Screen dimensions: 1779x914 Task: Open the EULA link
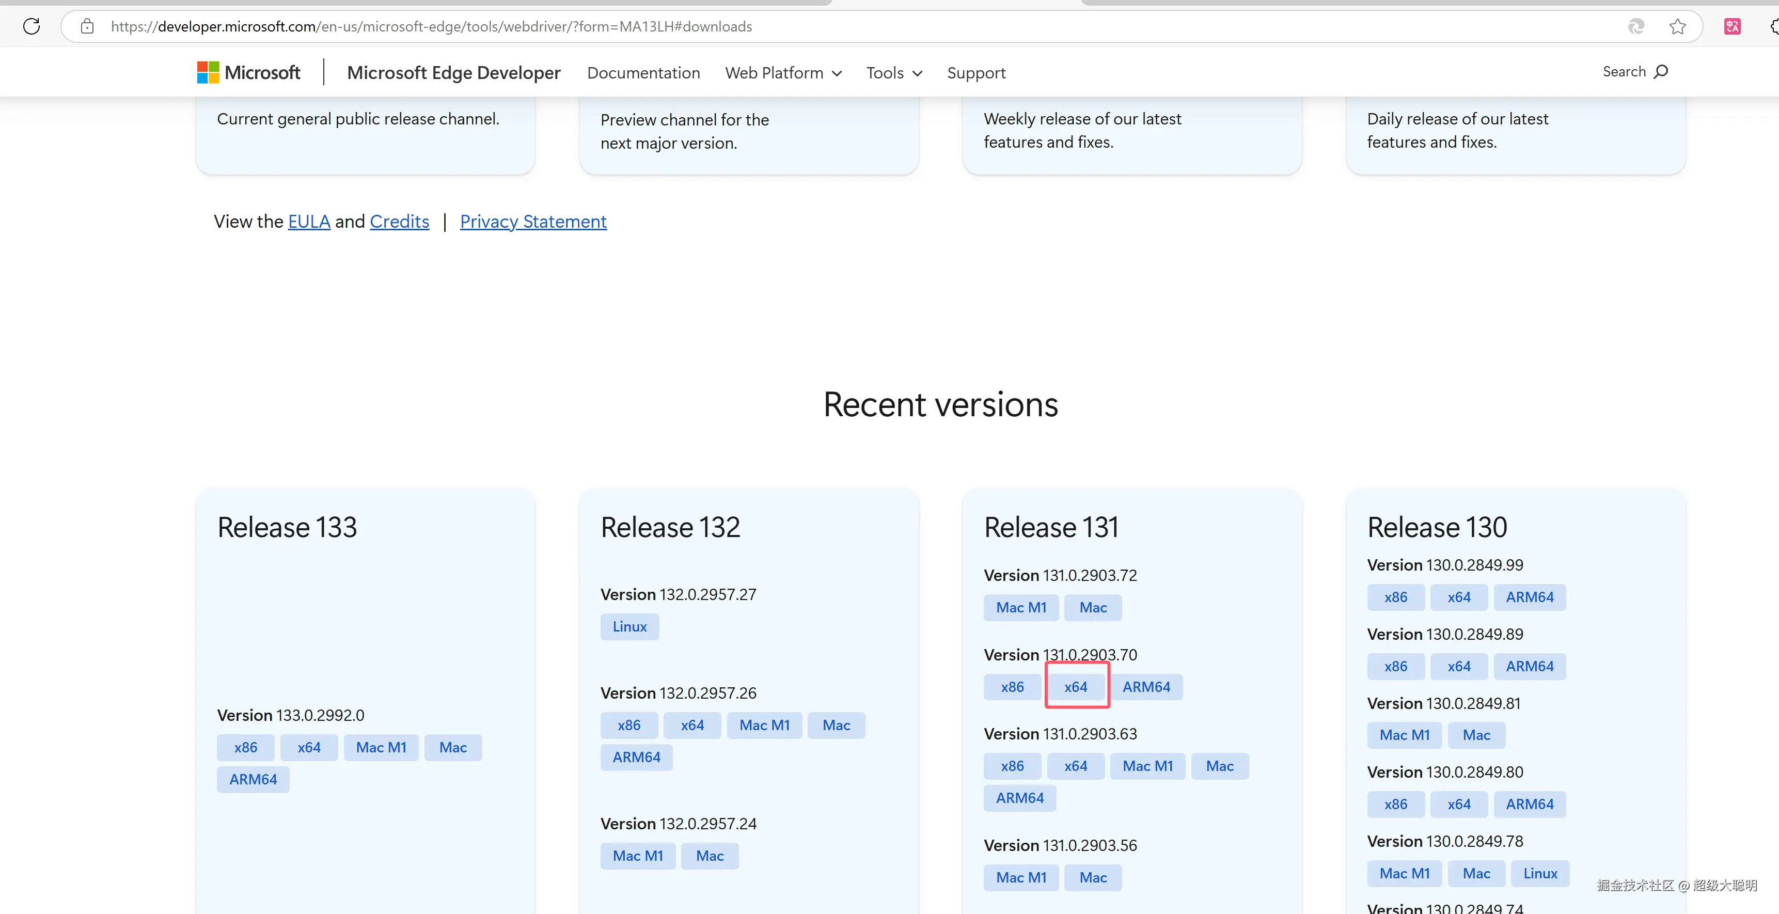[309, 222]
